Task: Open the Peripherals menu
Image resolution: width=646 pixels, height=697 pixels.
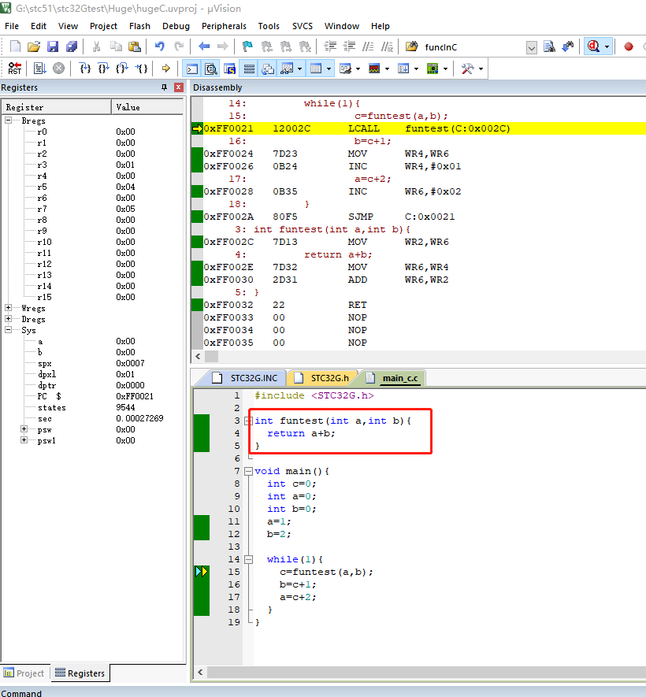Action: coord(224,26)
